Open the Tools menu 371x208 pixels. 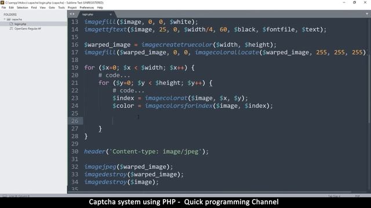(x=61, y=8)
